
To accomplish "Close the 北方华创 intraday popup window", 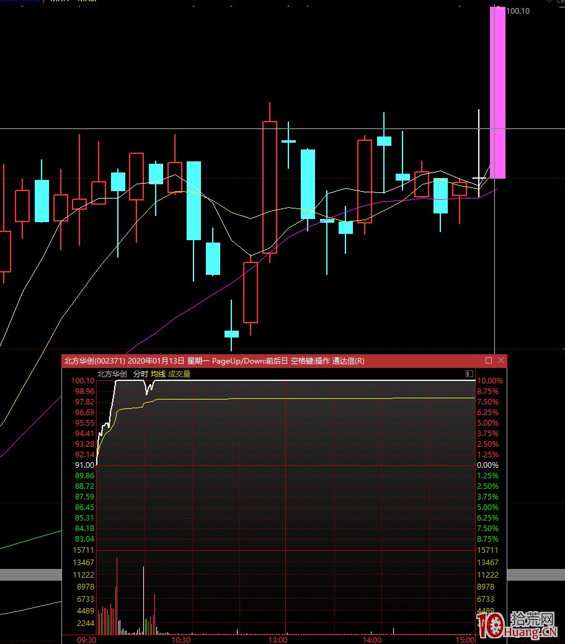I will [x=500, y=360].
